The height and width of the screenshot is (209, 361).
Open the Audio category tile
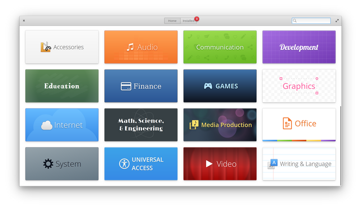coord(141,47)
